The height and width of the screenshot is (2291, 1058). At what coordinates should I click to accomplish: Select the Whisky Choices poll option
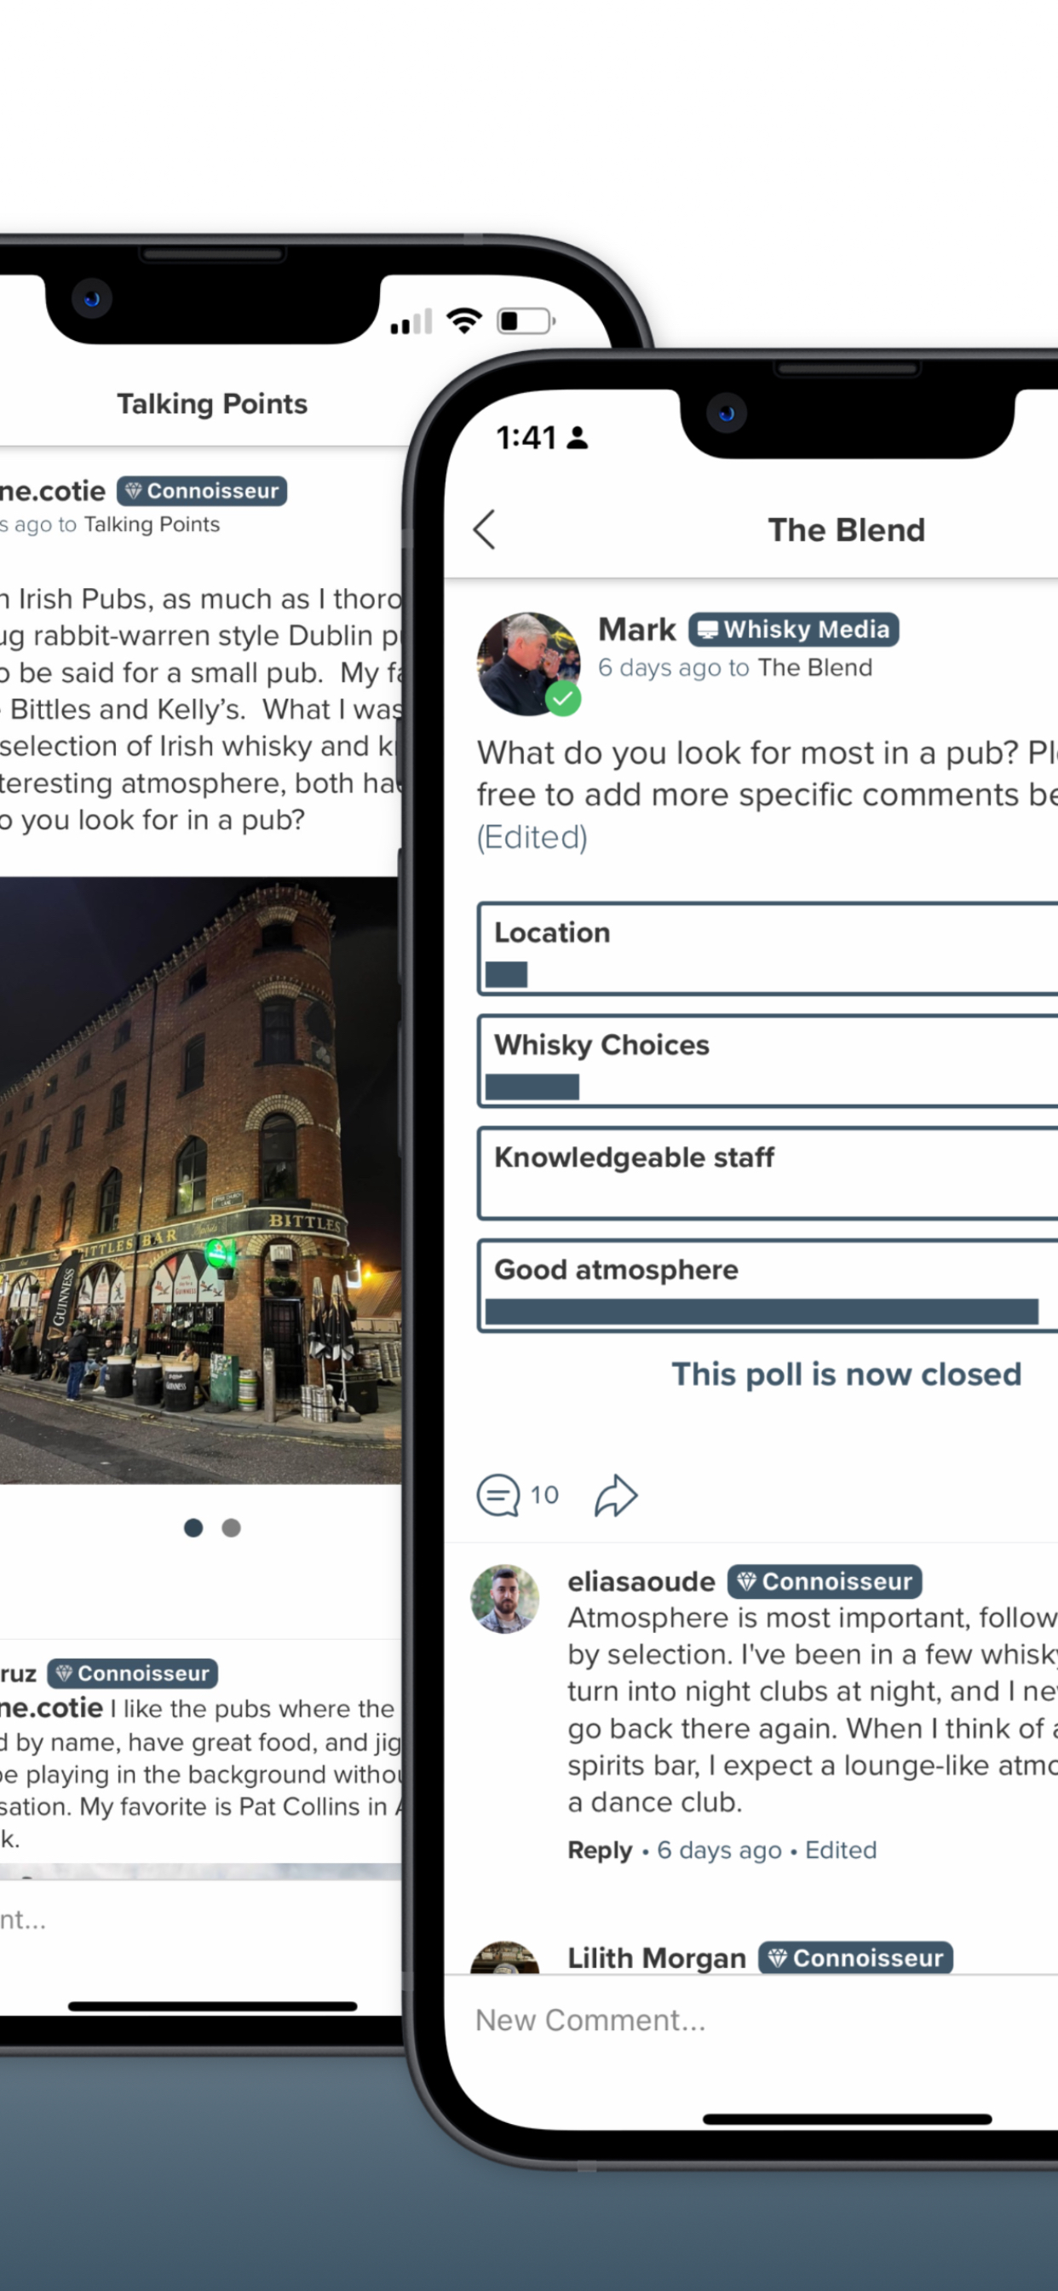pos(768,1061)
